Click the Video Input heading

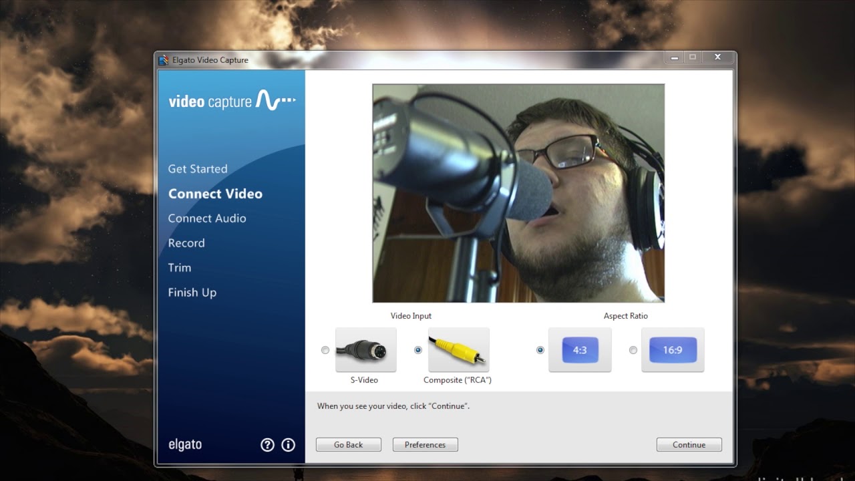click(411, 316)
